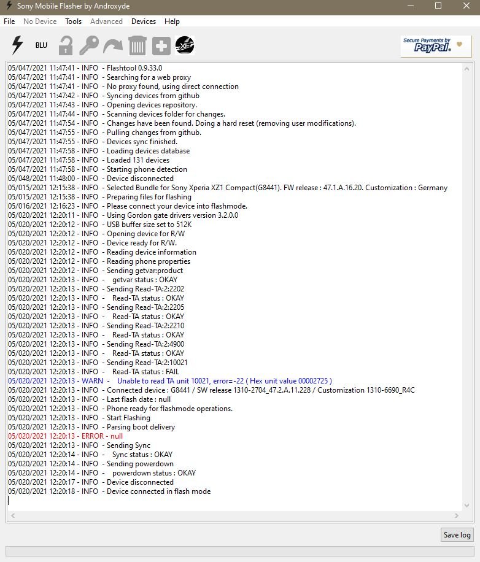Click the 'Starting phone detection' log line
The height and width of the screenshot is (562, 480).
coord(98,169)
